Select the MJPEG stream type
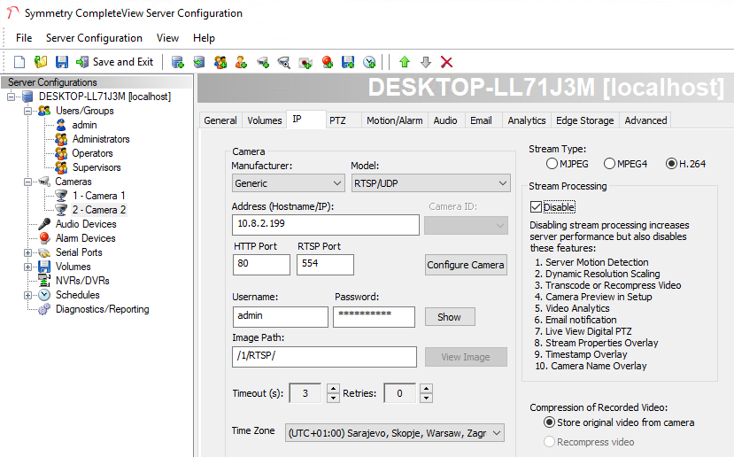Viewport: 734px width, 457px height. coord(552,164)
